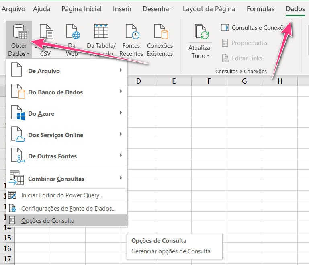The height and width of the screenshot is (265, 309).
Task: Expand De Outras Fontes submenu arrow
Action: (x=121, y=155)
